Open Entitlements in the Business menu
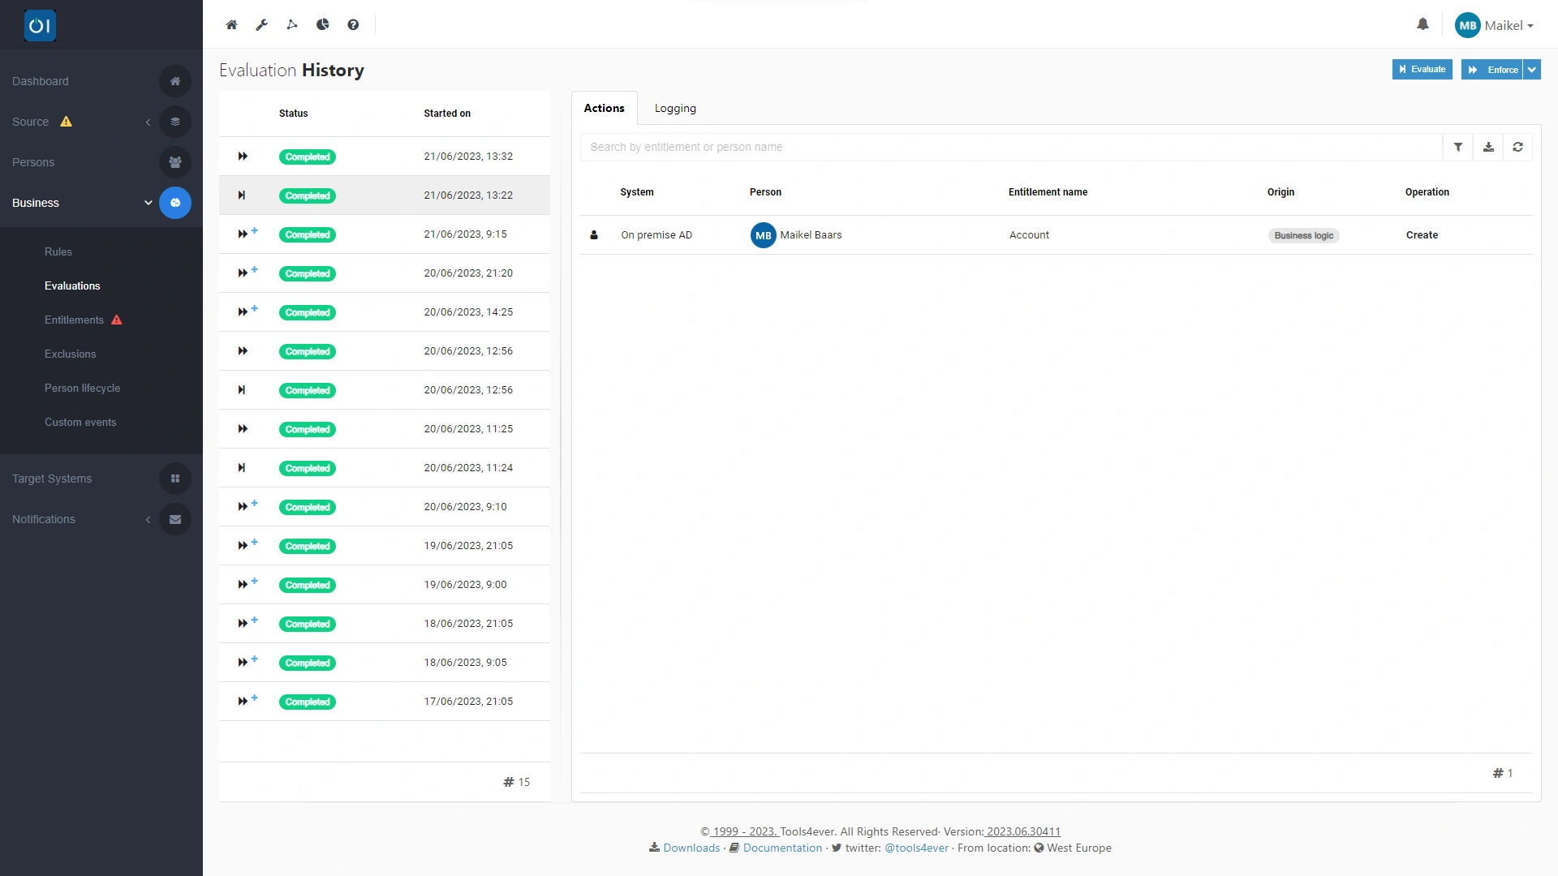The width and height of the screenshot is (1558, 876). point(74,320)
